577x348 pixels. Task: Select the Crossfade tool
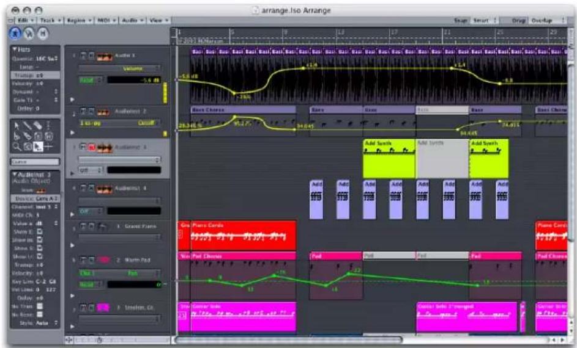(x=28, y=147)
